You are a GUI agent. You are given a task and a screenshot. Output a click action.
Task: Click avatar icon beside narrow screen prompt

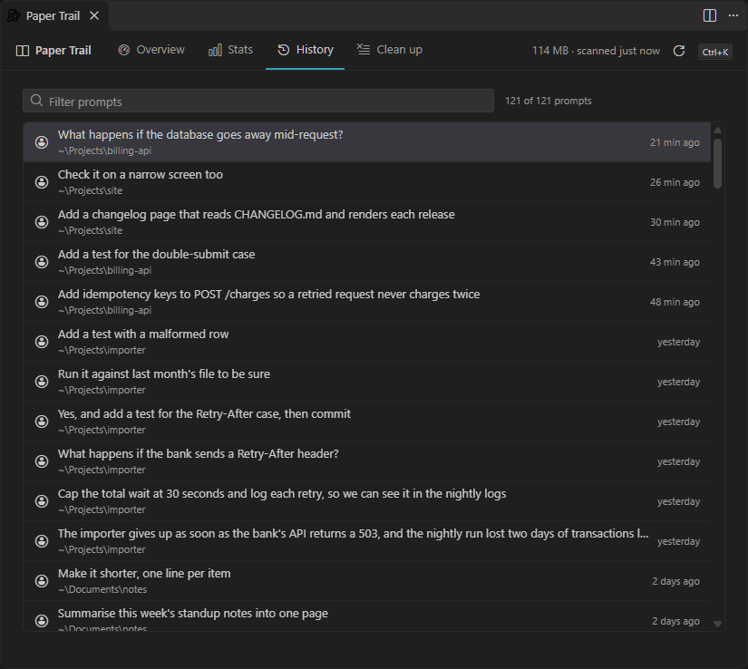(42, 182)
